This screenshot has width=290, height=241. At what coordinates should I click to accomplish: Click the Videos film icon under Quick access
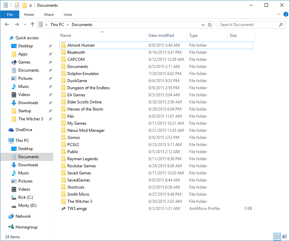(14, 95)
